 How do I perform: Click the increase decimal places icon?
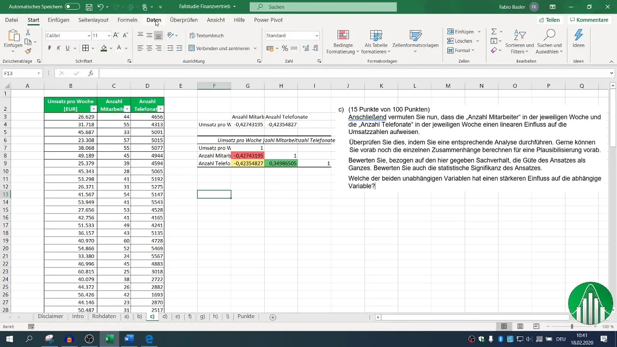click(x=305, y=48)
